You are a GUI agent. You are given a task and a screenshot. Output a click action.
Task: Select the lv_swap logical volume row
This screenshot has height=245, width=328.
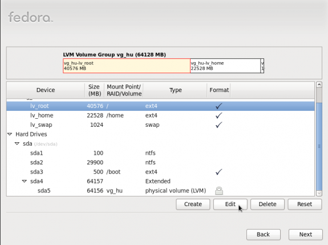tap(160, 125)
